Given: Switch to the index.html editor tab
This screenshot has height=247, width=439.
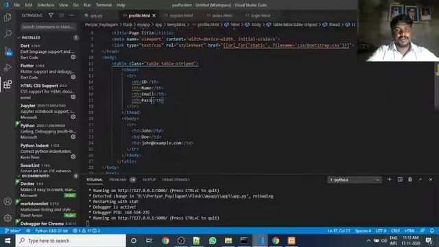Looking at the screenshot, I should coord(222,16).
